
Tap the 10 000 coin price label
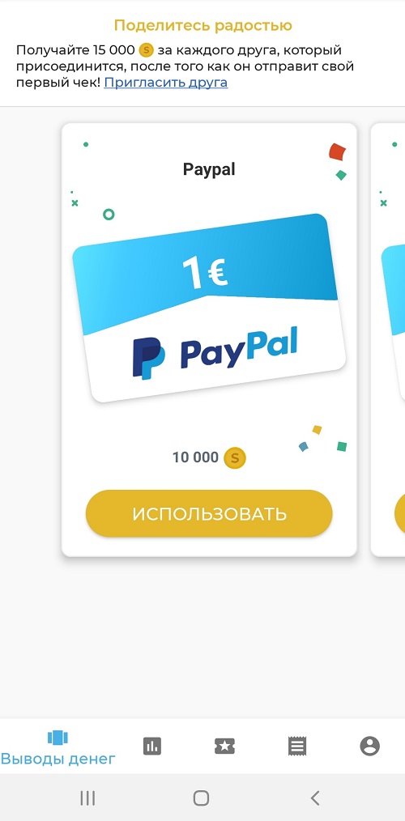195,457
